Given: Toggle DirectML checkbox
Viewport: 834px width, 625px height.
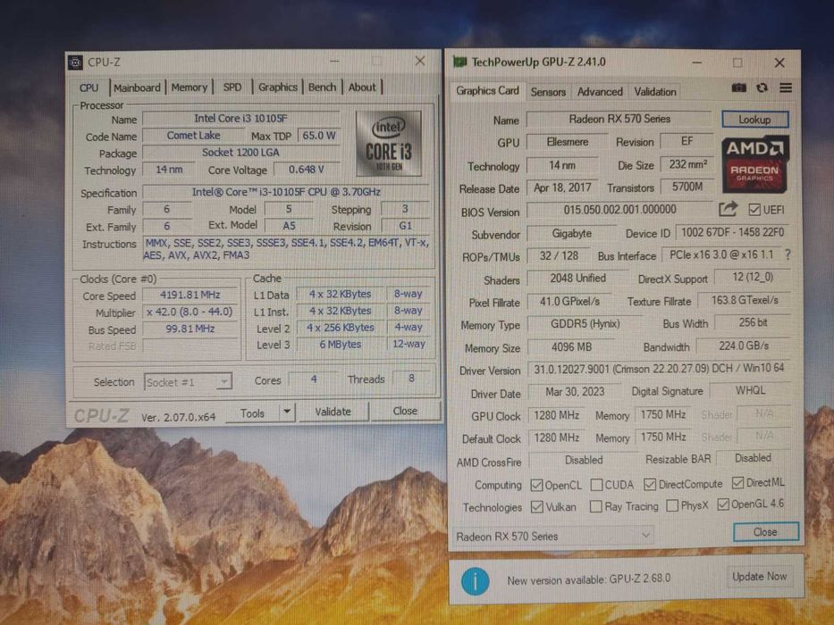Looking at the screenshot, I should (737, 482).
